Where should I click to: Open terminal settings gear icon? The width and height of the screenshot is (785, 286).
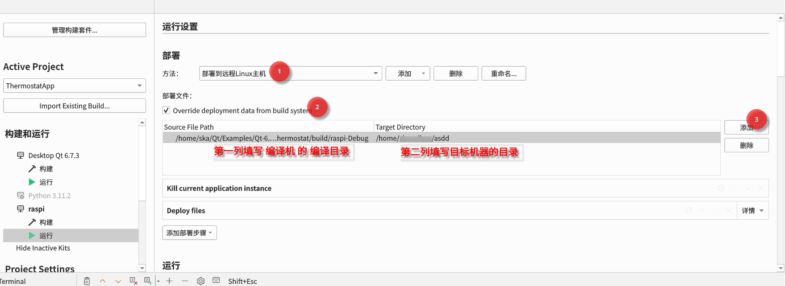200,281
